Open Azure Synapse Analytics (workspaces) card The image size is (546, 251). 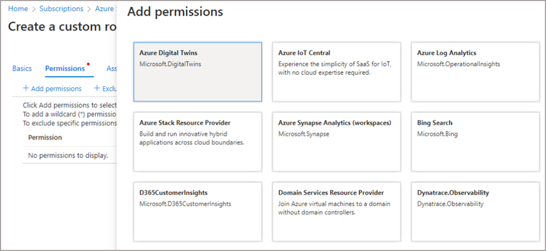[x=337, y=142]
